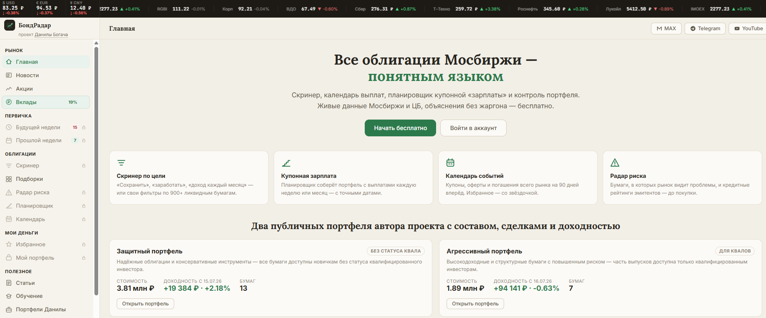Click the Начать бесплатно button
Screen dimensions: 766x318
click(x=400, y=128)
